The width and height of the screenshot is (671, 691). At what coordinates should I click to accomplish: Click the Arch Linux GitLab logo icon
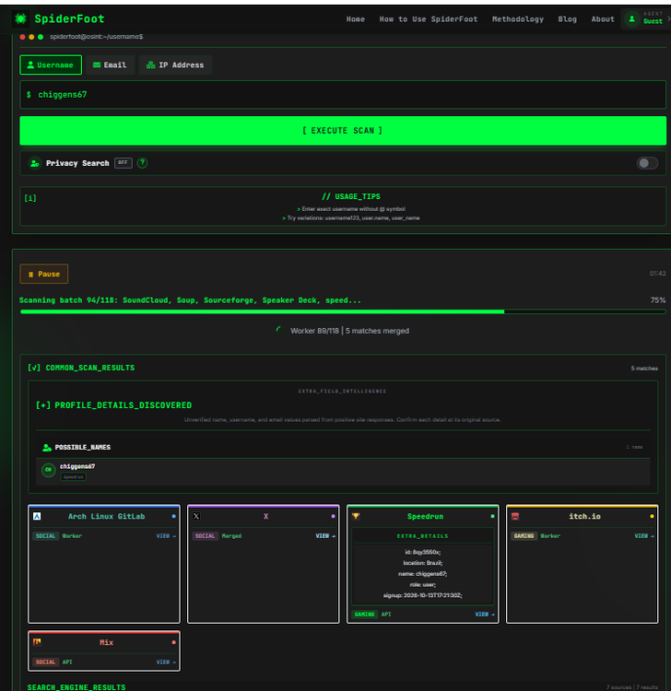click(37, 516)
